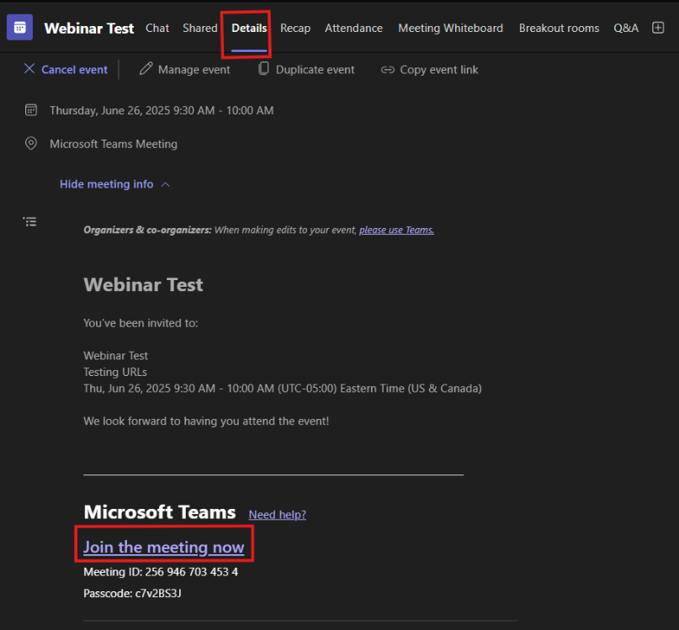Click the Duplicate event copy icon
This screenshot has height=630, width=679.
tap(263, 69)
